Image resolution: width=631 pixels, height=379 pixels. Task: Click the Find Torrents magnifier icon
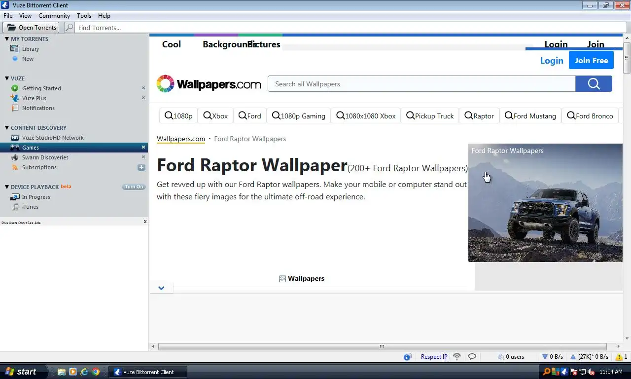70,28
